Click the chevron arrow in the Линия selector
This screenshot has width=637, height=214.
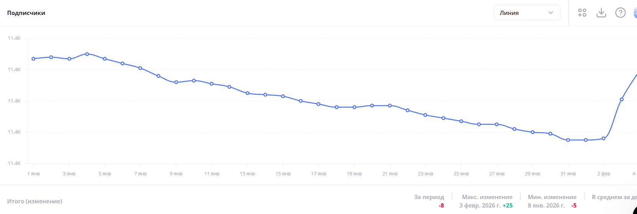coord(551,13)
